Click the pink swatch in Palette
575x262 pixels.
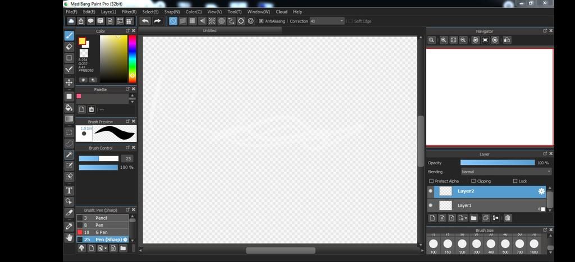click(79, 96)
